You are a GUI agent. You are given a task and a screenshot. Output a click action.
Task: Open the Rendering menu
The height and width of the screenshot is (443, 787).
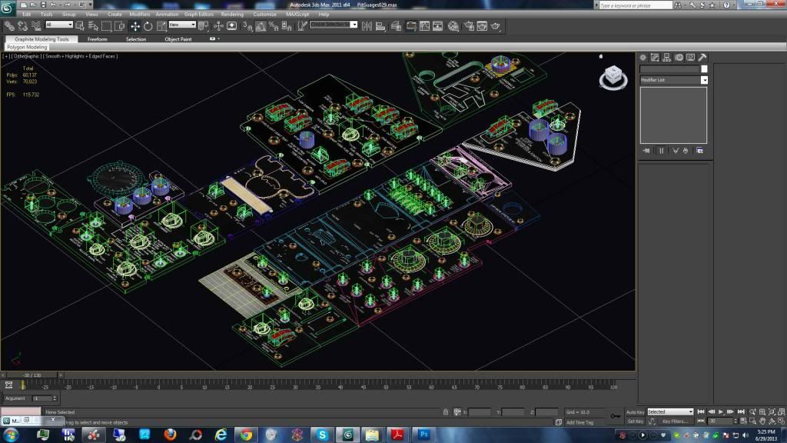point(232,14)
